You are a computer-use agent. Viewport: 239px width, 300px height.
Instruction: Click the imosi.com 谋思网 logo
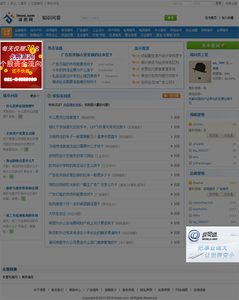tap(19, 18)
